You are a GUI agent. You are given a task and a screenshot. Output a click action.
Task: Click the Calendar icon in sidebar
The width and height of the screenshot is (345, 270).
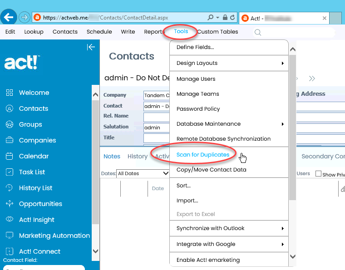pos(10,156)
